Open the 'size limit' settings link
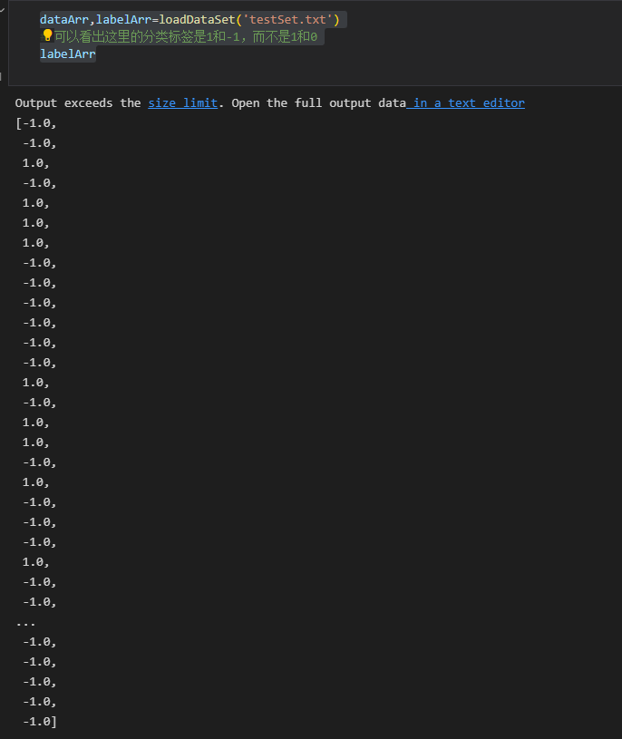The height and width of the screenshot is (739, 622). [183, 103]
